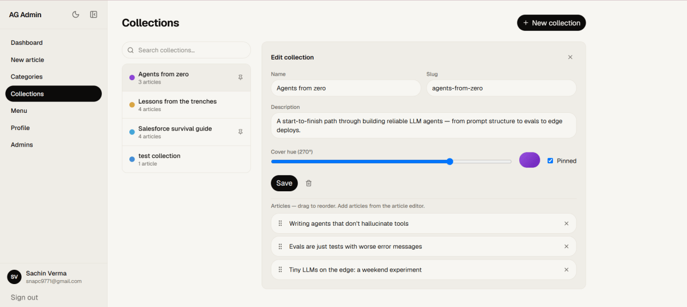Click Sign out link
The image size is (687, 307).
[x=25, y=297]
